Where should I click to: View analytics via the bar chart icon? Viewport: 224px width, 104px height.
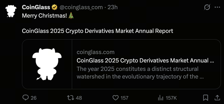[161, 98]
